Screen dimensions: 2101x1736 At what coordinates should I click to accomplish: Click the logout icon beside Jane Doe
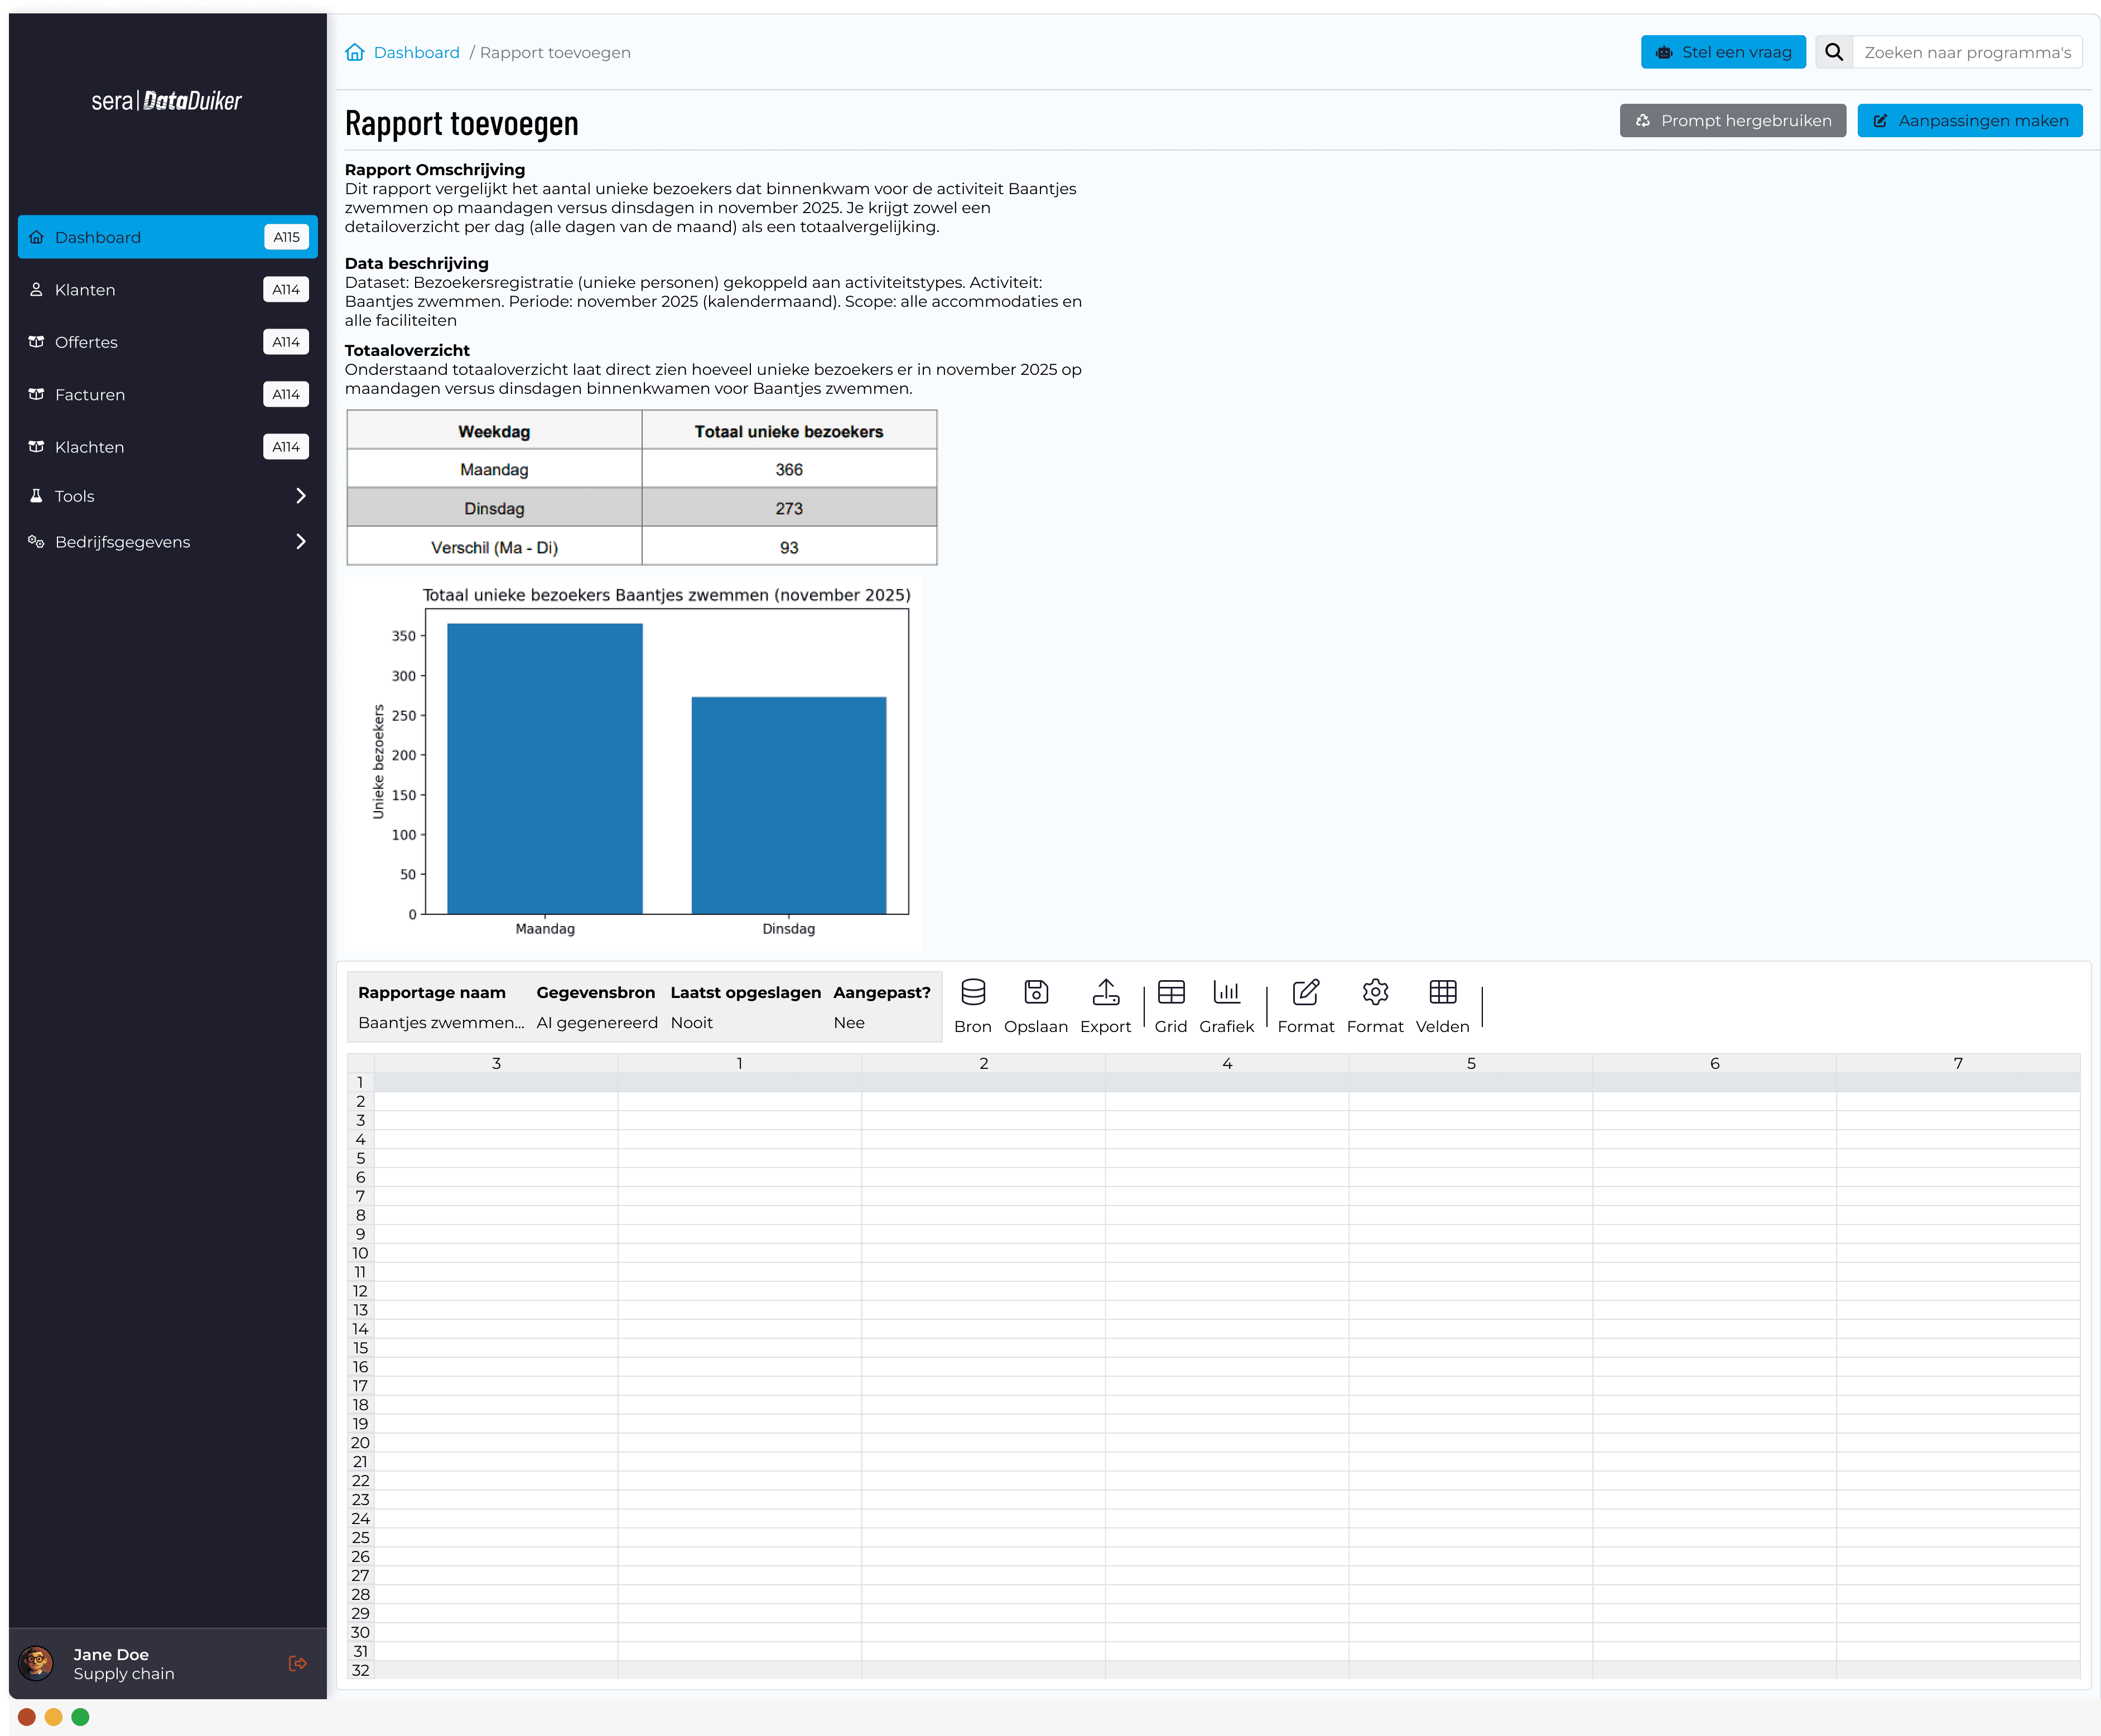297,1663
